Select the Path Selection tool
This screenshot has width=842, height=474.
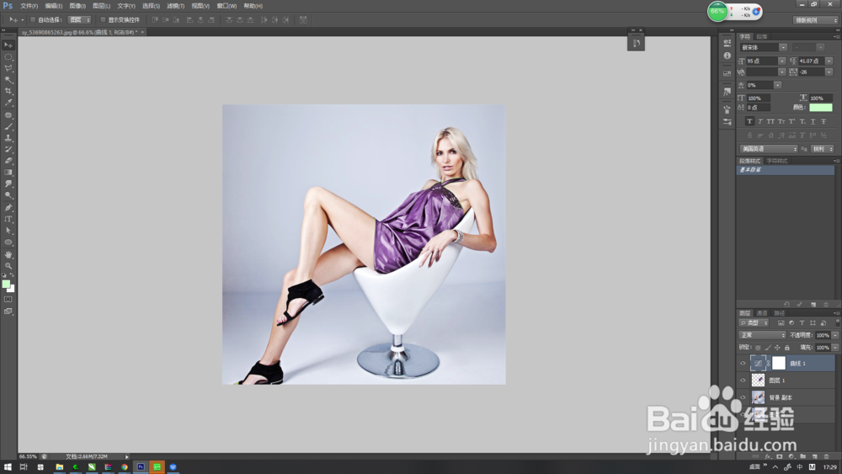8,231
